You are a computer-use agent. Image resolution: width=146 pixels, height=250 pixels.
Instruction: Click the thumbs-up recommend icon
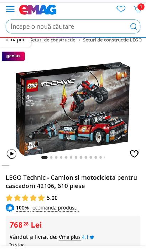click(10, 208)
